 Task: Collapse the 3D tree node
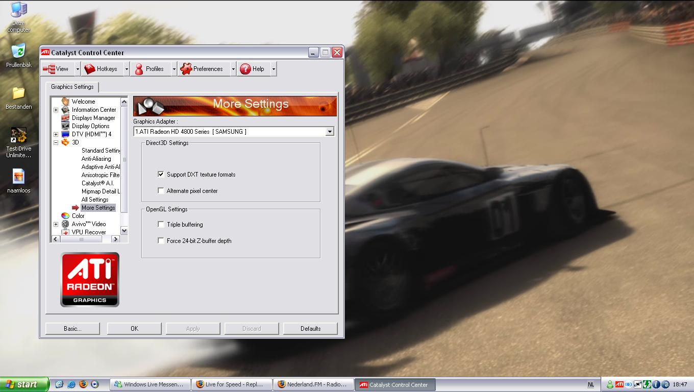click(56, 142)
